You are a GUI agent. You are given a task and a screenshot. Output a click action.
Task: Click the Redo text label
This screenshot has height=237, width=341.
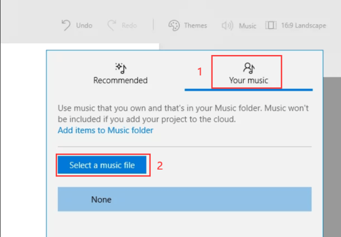[x=129, y=26]
